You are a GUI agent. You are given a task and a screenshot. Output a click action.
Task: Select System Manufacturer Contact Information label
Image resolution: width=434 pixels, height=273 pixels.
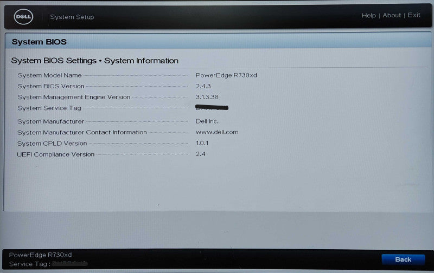pos(82,132)
